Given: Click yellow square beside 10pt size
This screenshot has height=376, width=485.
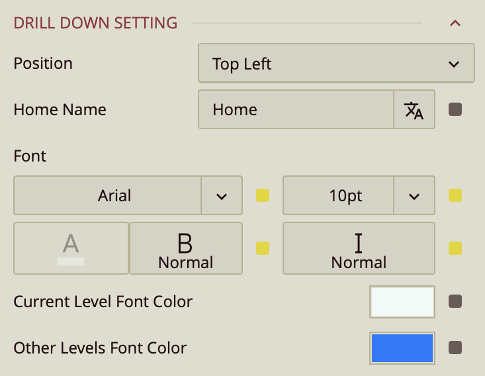Looking at the screenshot, I should click(455, 196).
